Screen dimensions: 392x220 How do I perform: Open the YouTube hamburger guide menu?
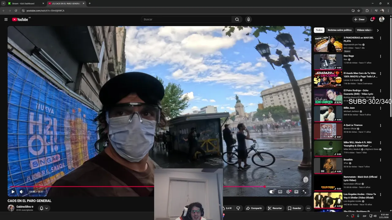click(6, 19)
